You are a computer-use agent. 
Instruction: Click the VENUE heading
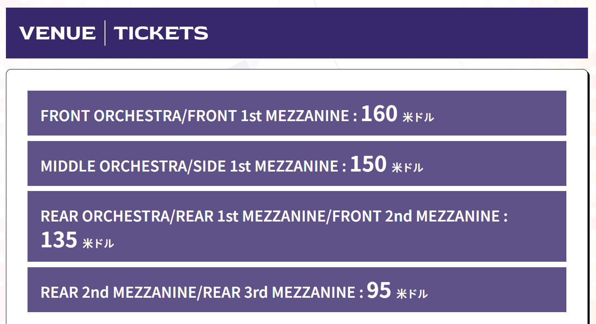pos(58,33)
